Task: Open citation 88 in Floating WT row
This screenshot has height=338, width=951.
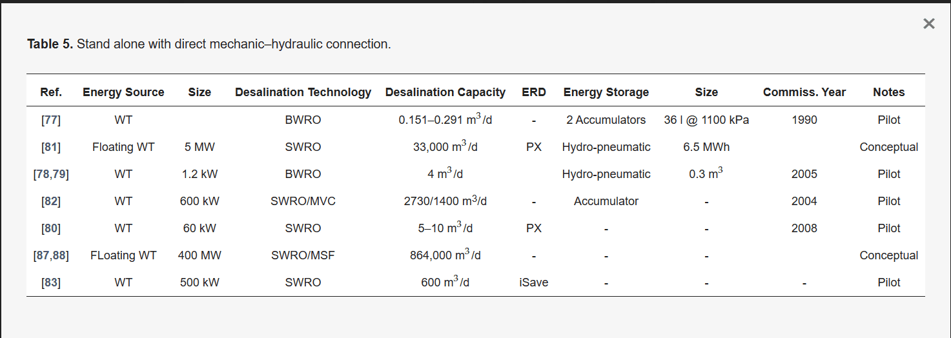Action: click(x=59, y=255)
